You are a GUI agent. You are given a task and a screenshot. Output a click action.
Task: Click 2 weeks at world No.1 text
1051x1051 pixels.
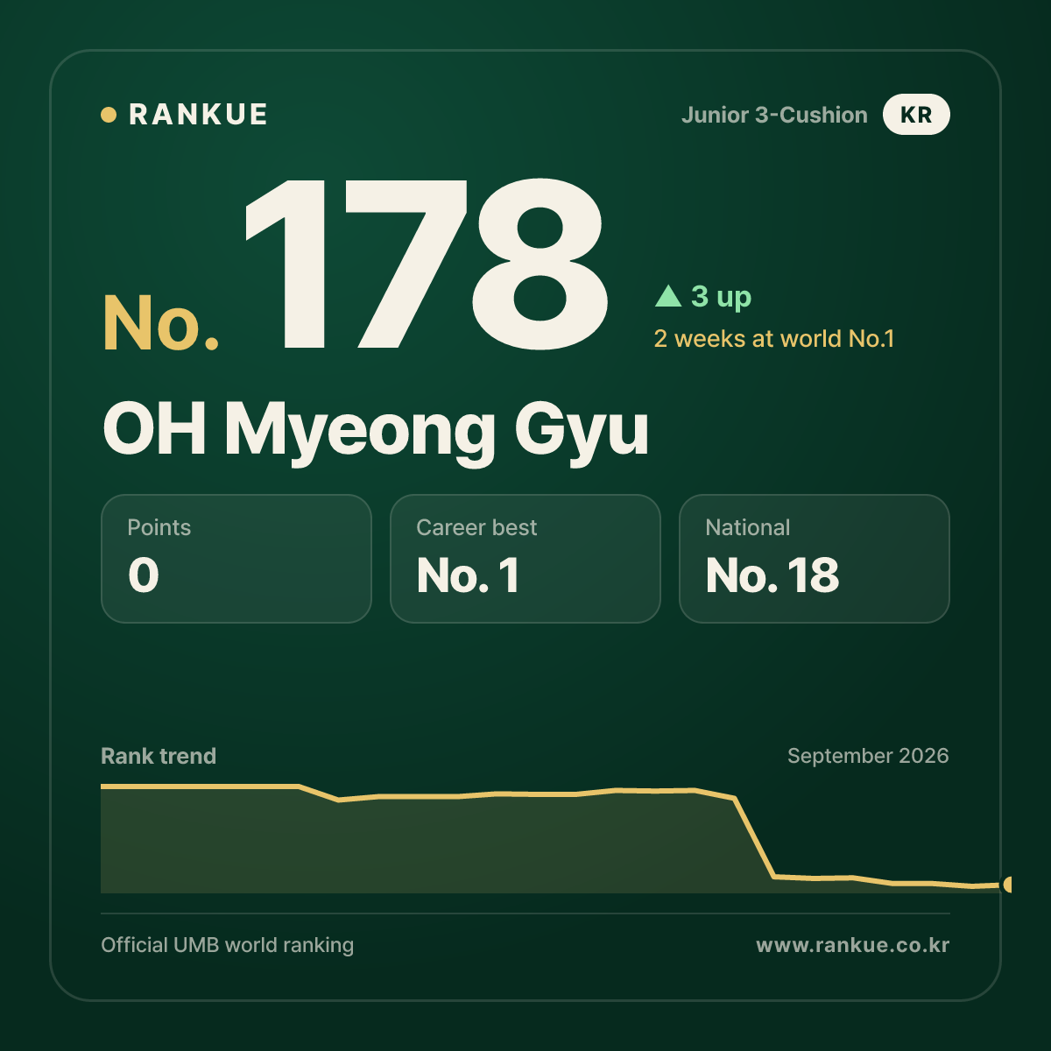click(x=774, y=339)
